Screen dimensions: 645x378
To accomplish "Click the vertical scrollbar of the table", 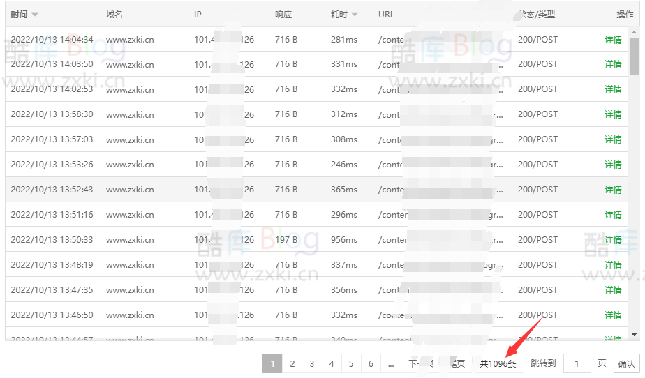I will pyautogui.click(x=634, y=56).
